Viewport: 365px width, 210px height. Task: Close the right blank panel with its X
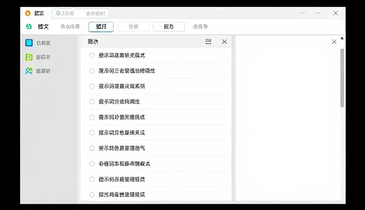click(x=334, y=42)
